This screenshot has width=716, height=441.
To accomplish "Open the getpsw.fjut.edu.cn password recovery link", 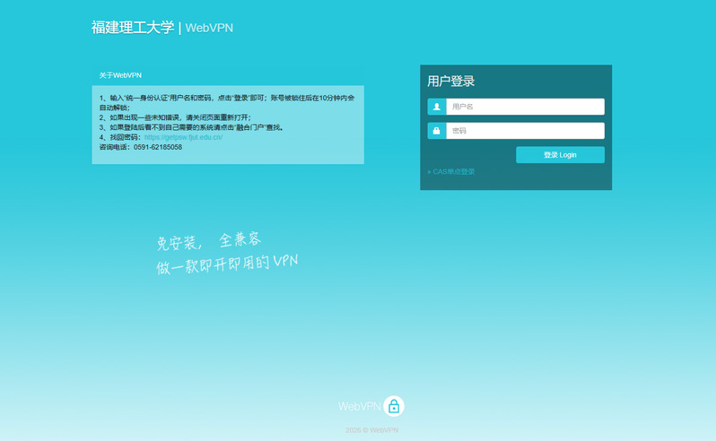I will pos(184,137).
